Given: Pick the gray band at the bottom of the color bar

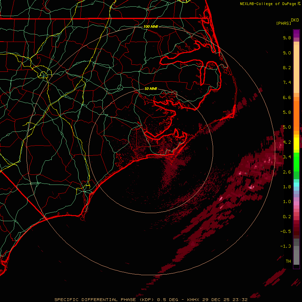Looking at the screenshot, I should (296, 257).
